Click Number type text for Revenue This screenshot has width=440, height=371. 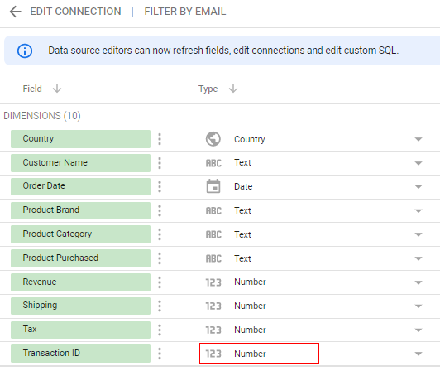(250, 282)
